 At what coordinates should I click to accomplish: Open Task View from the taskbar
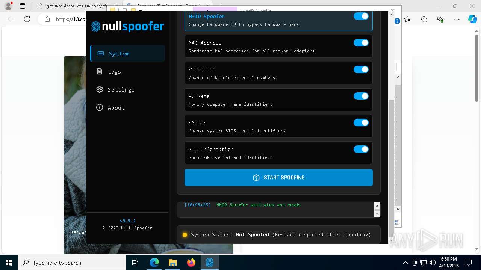pos(135,262)
